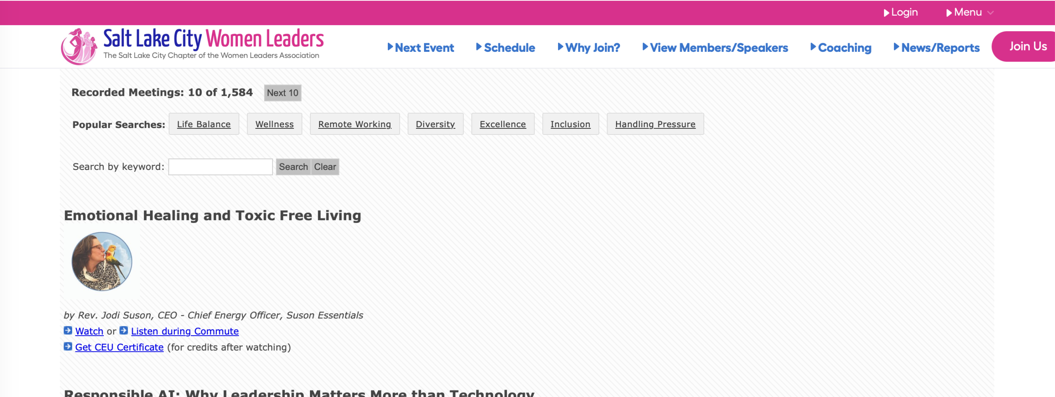The width and height of the screenshot is (1055, 397).
Task: Click the Next 10 button
Action: [283, 93]
